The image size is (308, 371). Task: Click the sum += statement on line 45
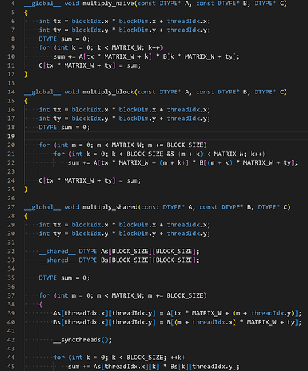click(x=154, y=367)
